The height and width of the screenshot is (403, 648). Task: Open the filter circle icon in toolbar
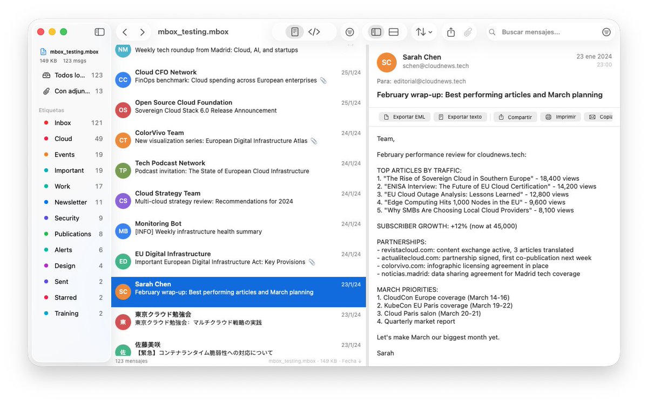click(x=350, y=32)
